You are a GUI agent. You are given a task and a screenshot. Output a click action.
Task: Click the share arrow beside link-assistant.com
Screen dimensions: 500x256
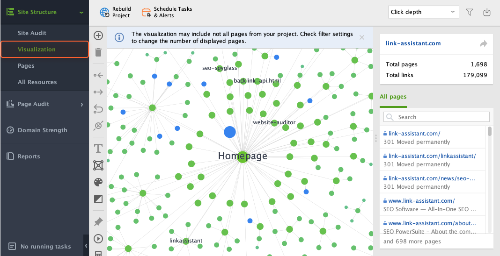[x=484, y=43]
